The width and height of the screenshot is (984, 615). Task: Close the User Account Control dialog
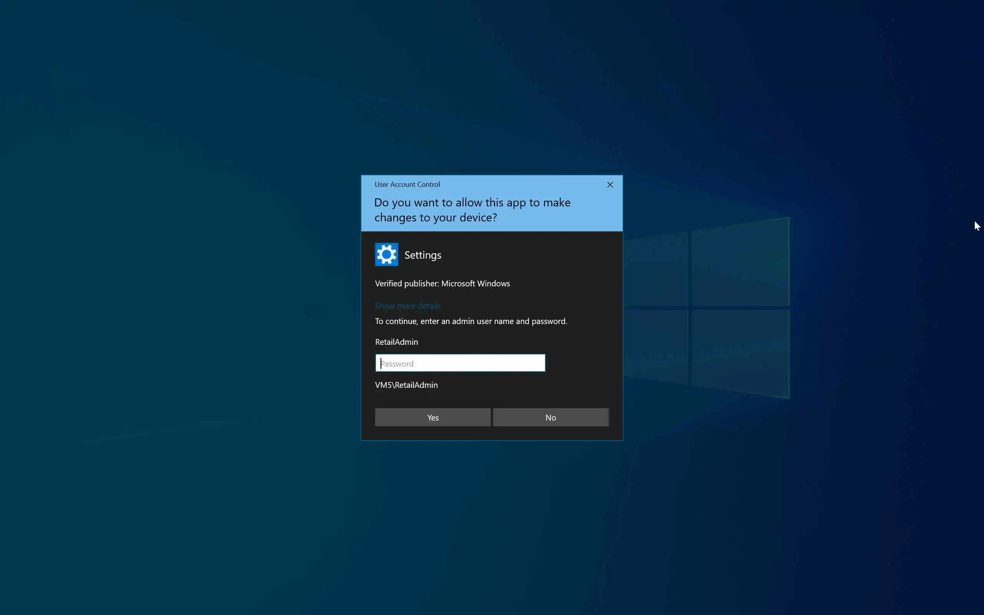tap(610, 184)
